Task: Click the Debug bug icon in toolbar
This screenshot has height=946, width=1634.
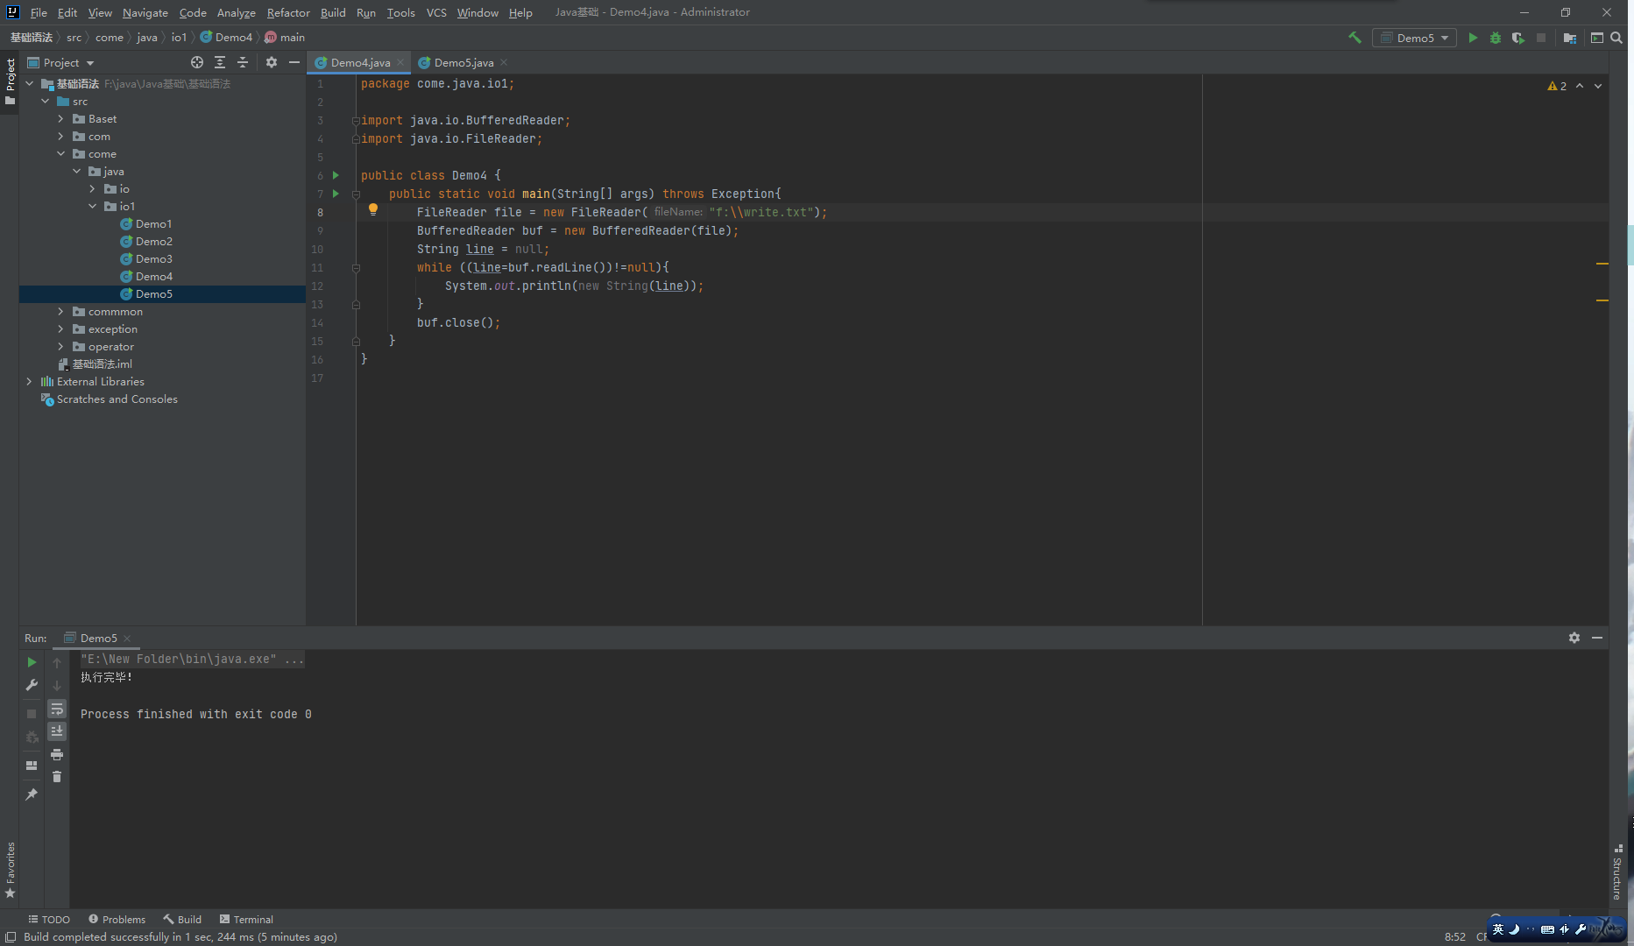Action: [1496, 38]
